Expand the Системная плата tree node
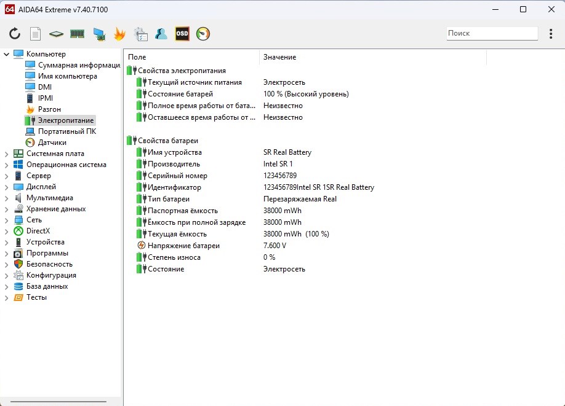Screen dimensions: 565x406 (x=7, y=154)
